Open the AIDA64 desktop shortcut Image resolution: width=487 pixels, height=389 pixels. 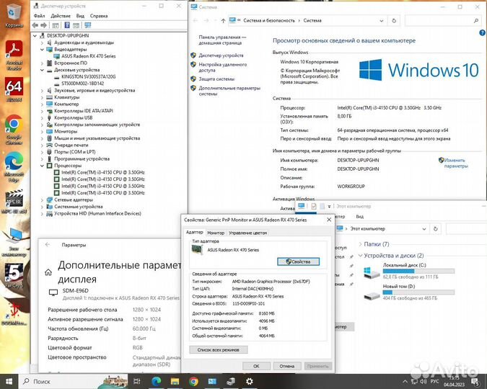pyautogui.click(x=14, y=89)
